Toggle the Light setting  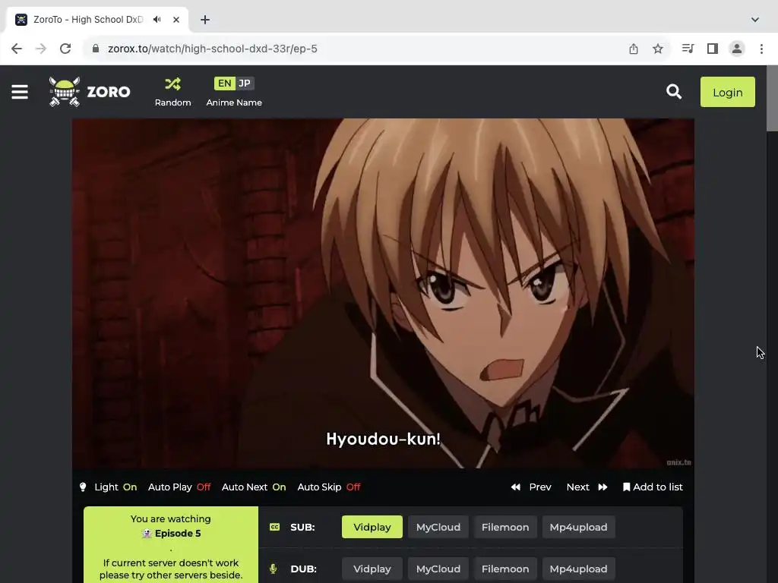[x=115, y=487]
